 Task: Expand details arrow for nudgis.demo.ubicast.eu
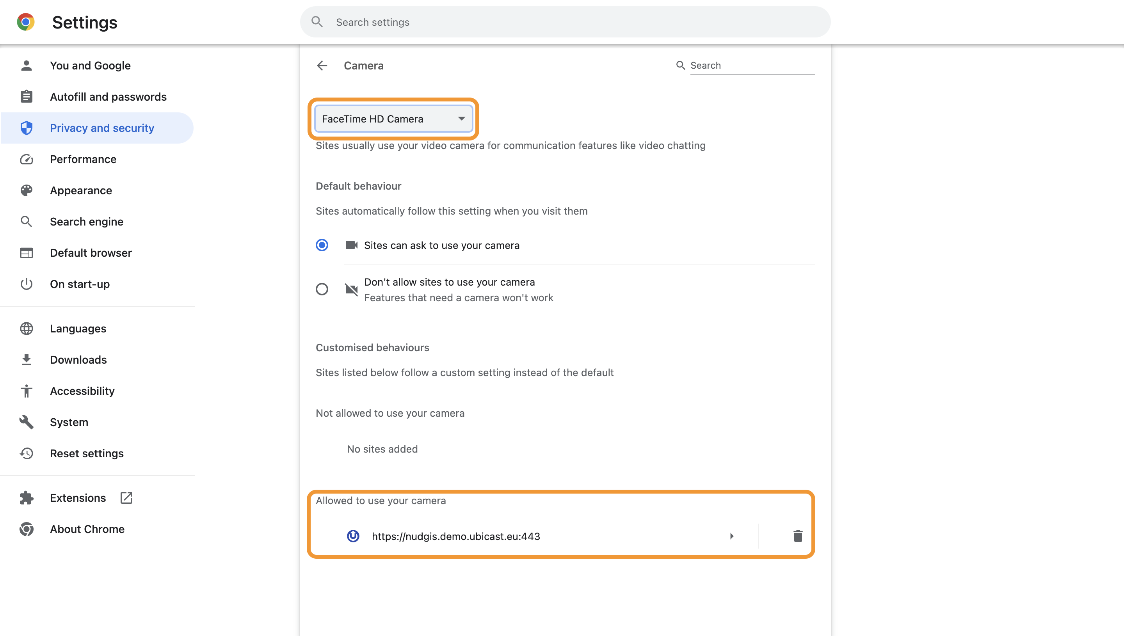pos(732,536)
